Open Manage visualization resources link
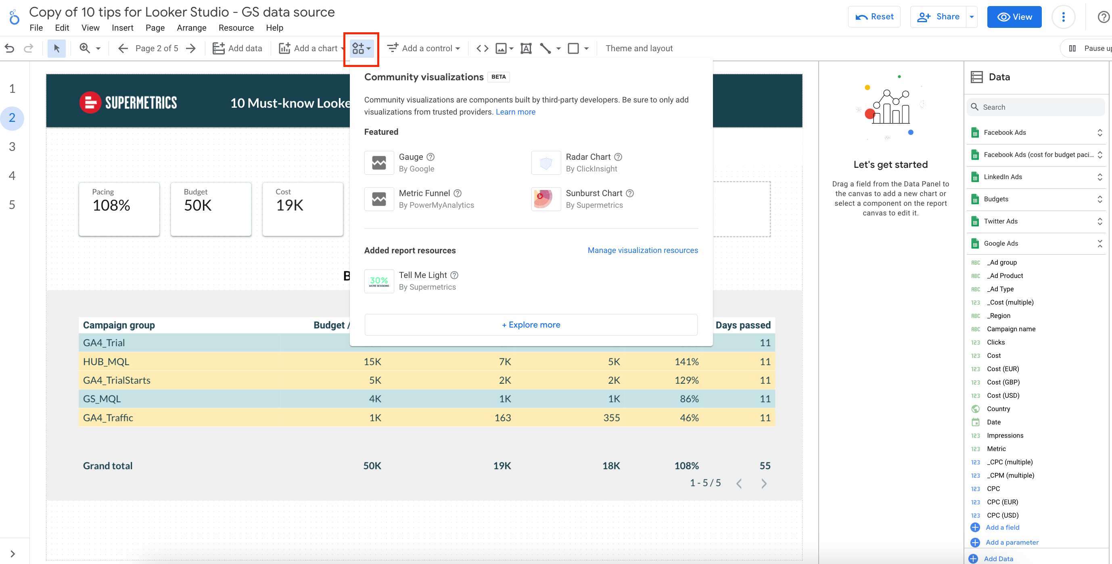 tap(642, 250)
